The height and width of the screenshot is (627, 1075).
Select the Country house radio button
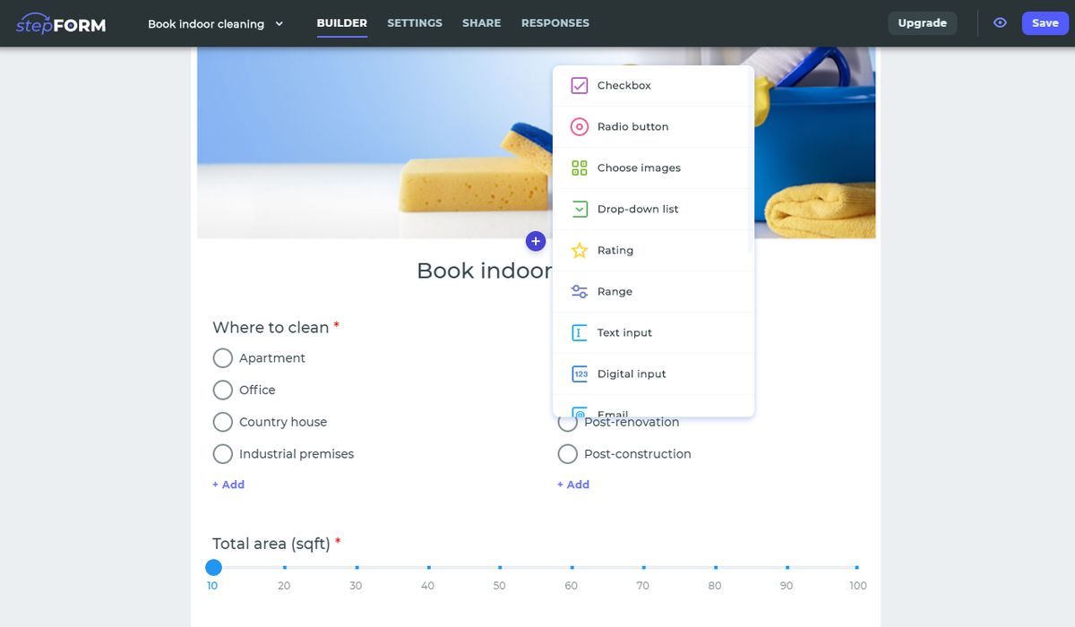[x=222, y=421]
